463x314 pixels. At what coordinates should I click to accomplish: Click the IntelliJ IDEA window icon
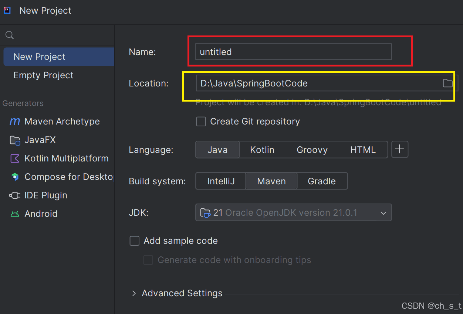(7, 11)
